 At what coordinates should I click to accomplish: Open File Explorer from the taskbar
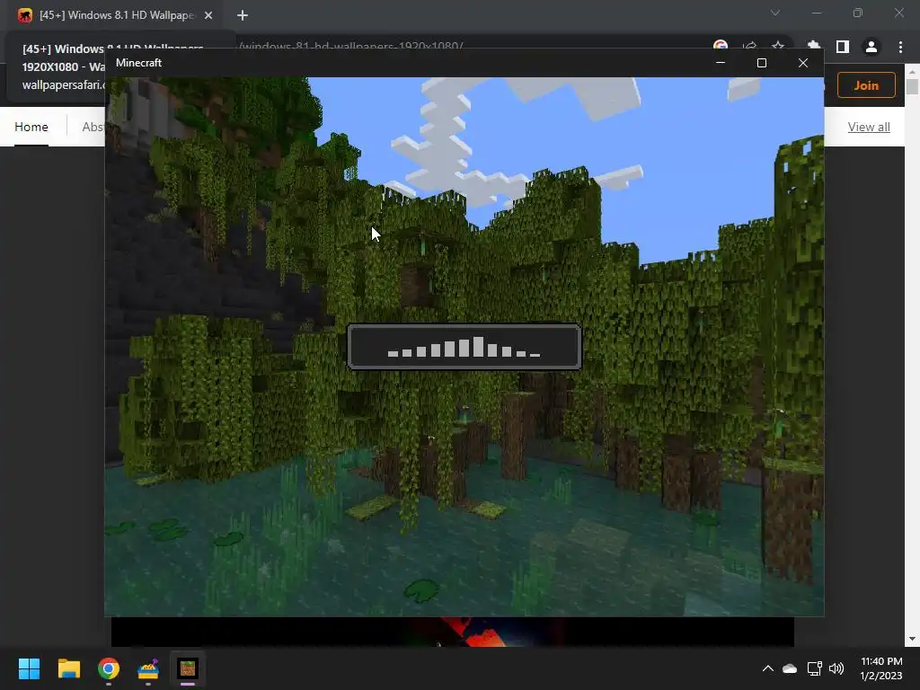pyautogui.click(x=68, y=668)
